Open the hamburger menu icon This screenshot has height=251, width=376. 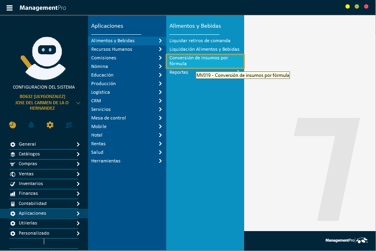coord(10,8)
